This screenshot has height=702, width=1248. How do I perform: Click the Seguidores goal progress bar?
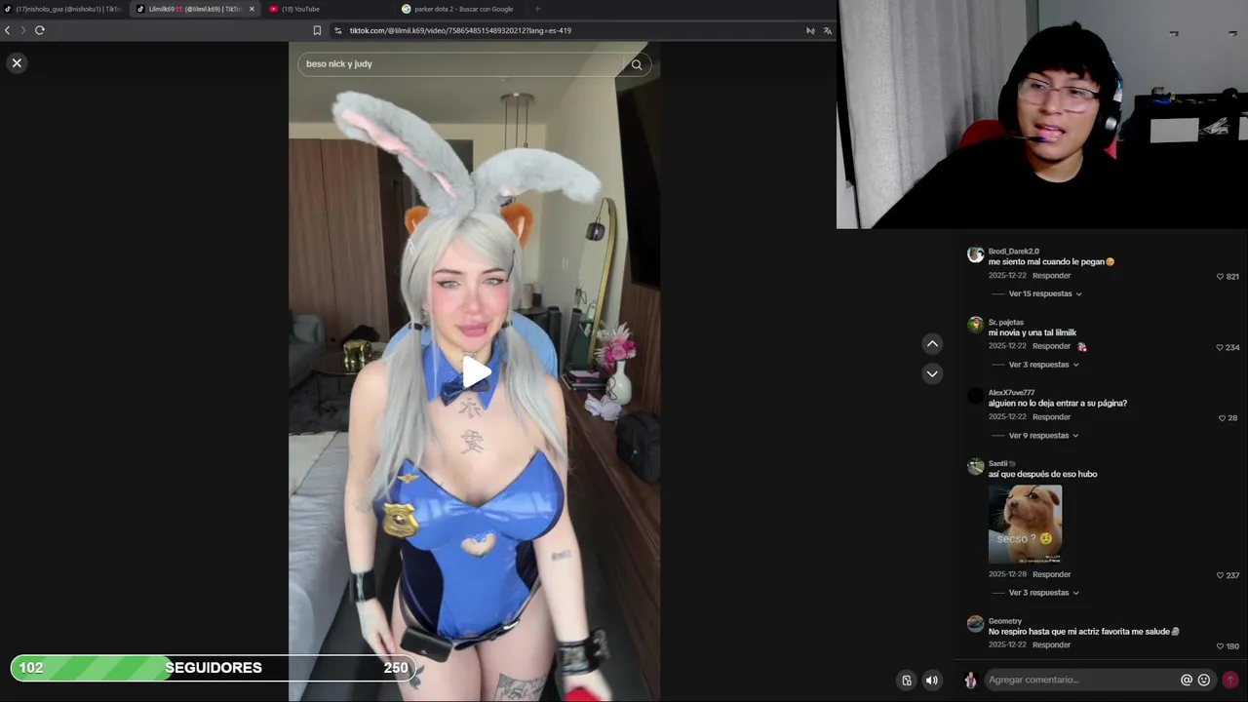pos(214,668)
